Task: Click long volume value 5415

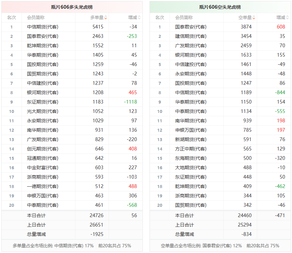Action: click(98, 27)
